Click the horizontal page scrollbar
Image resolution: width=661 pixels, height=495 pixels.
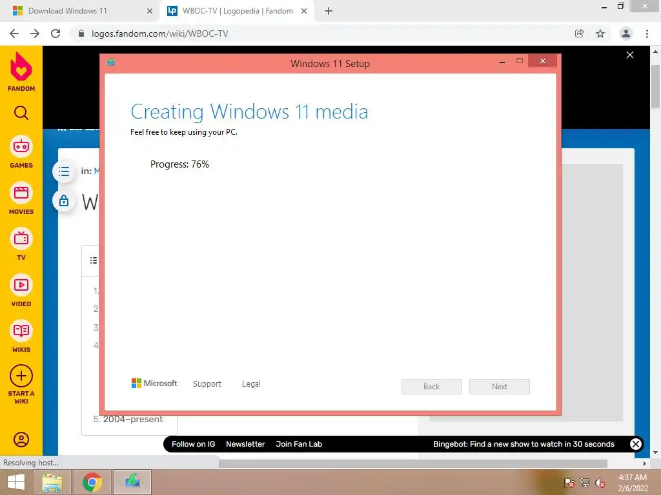[413, 463]
